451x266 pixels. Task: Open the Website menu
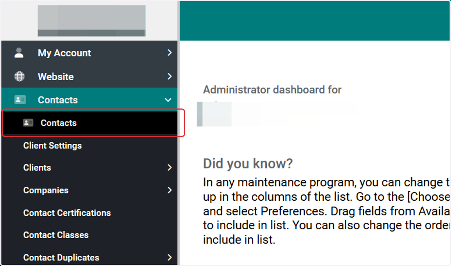(89, 77)
